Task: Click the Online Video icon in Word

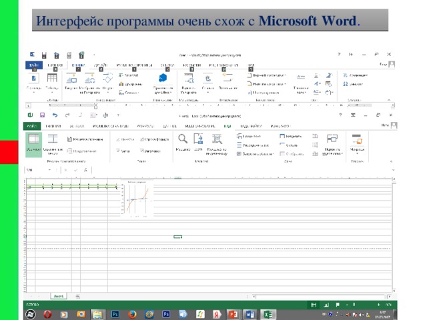Action: (x=189, y=79)
